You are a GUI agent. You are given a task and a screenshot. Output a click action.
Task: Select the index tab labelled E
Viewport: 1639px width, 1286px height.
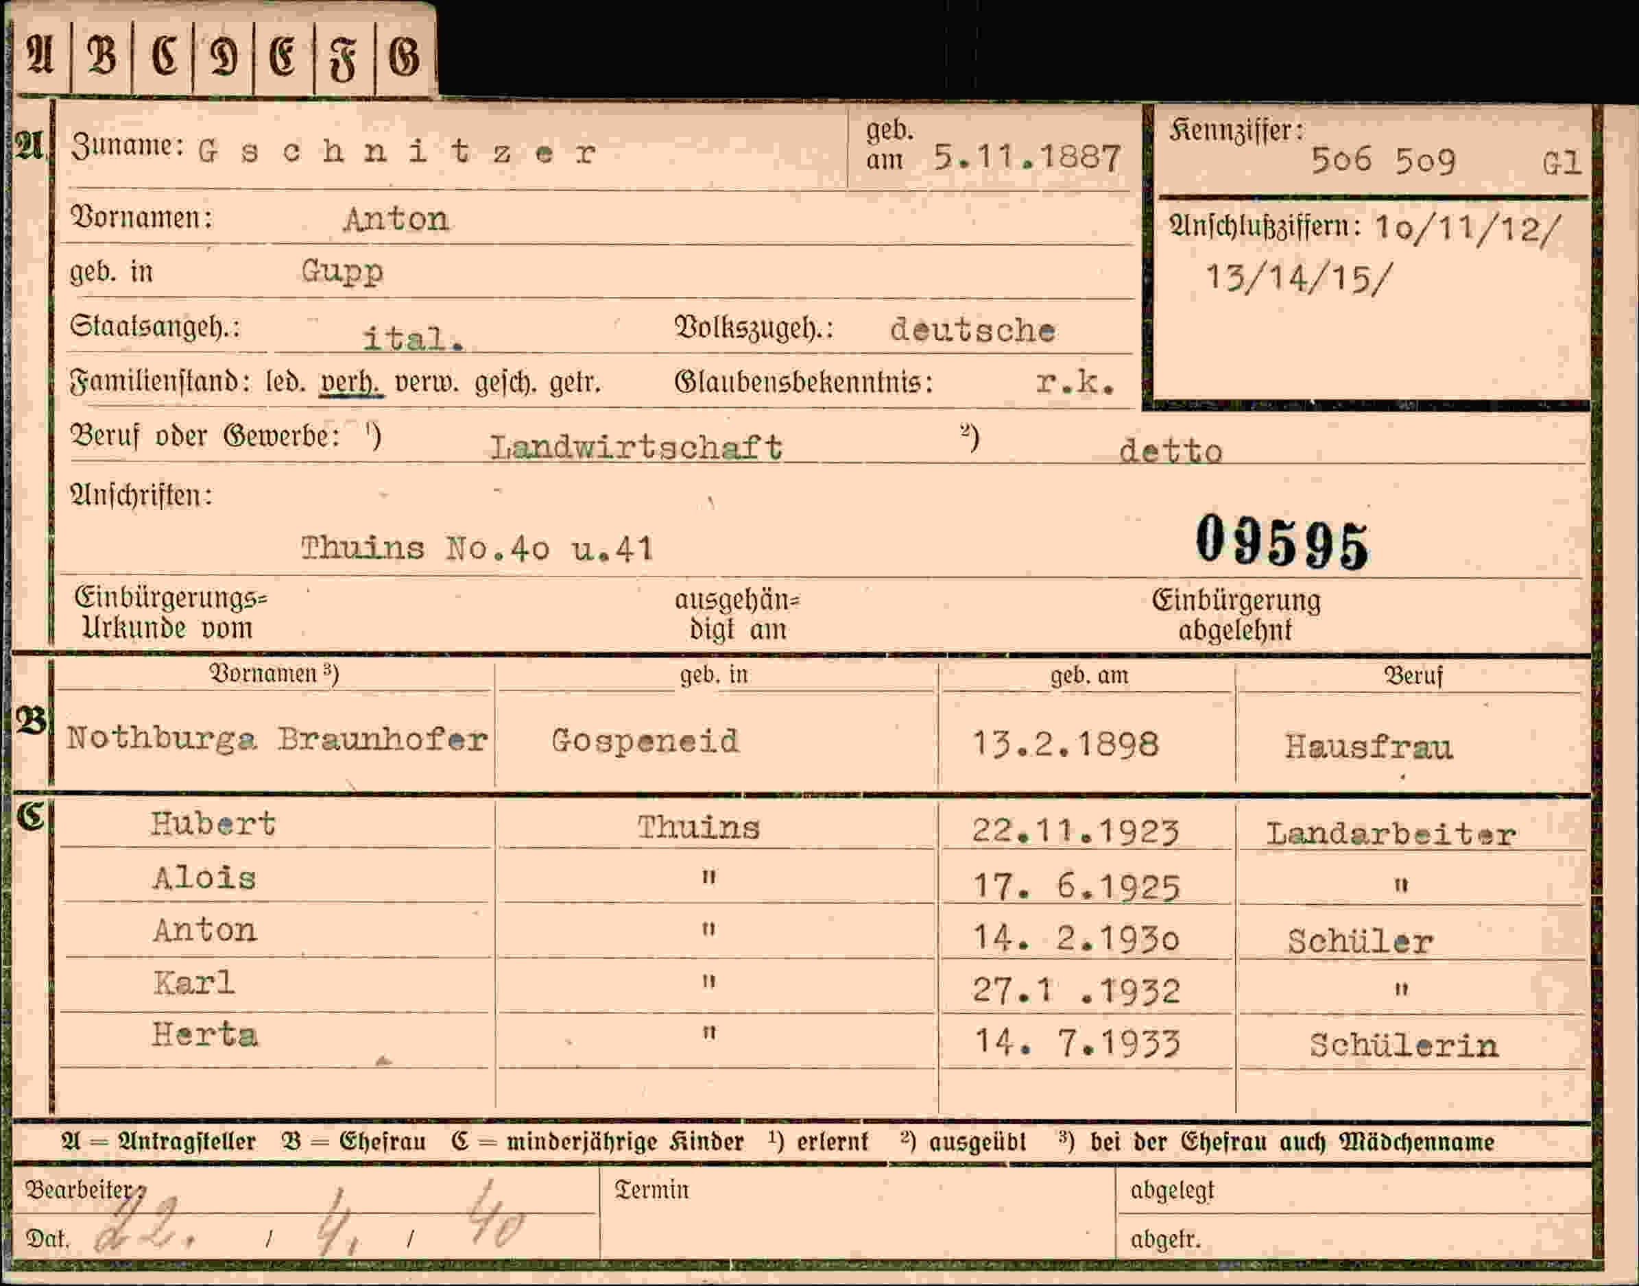pos(284,56)
